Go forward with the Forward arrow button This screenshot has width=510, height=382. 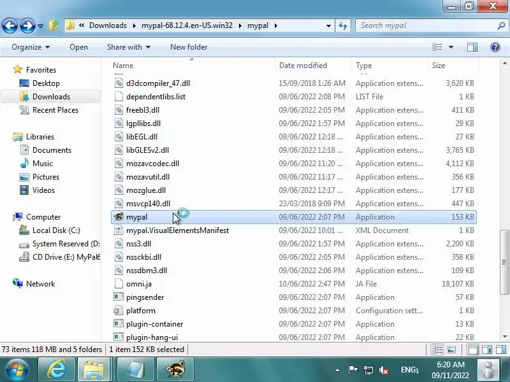27,25
